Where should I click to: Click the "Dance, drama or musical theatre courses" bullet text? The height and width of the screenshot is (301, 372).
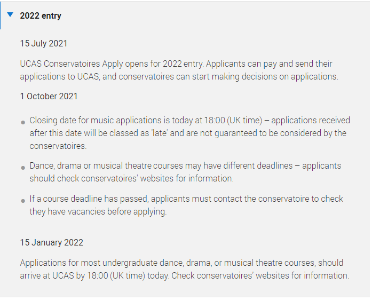(185, 172)
